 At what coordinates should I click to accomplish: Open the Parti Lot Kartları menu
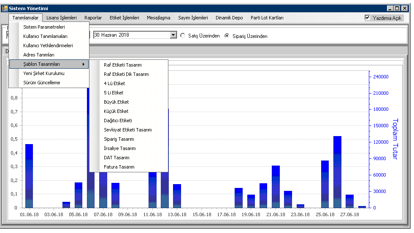click(x=267, y=18)
